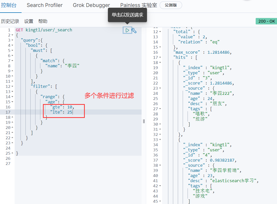Click the 设置 settings button
The height and width of the screenshot is (204, 277).
[x=29, y=21]
